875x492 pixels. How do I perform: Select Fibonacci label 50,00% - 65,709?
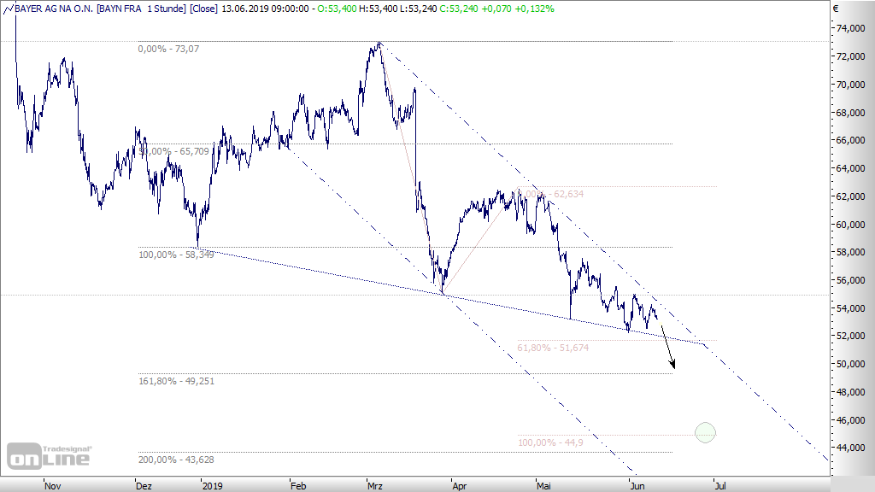pos(174,151)
